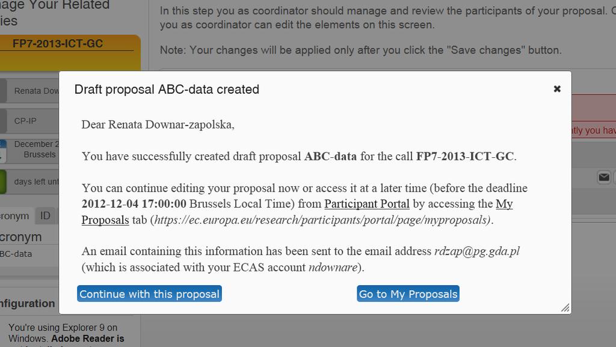Open the My Proposals tab link
Viewport: 616px width, 347px height.
(x=297, y=212)
